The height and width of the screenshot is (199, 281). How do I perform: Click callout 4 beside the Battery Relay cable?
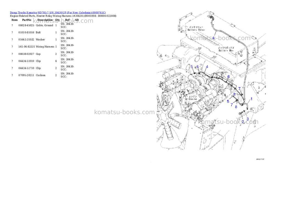point(213,38)
